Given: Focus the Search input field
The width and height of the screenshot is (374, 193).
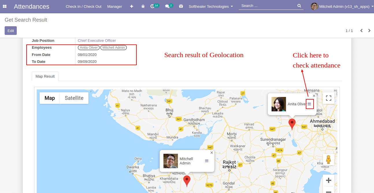Looking at the screenshot, I should 267,6.
